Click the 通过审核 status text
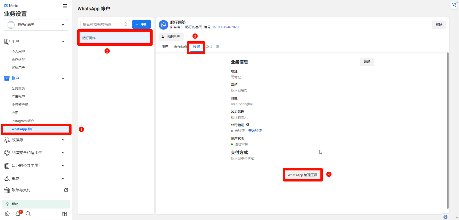This screenshot has height=220, width=459. [241, 144]
